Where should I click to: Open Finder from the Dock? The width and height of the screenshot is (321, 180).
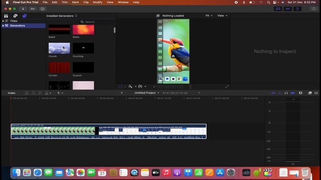coord(16,172)
